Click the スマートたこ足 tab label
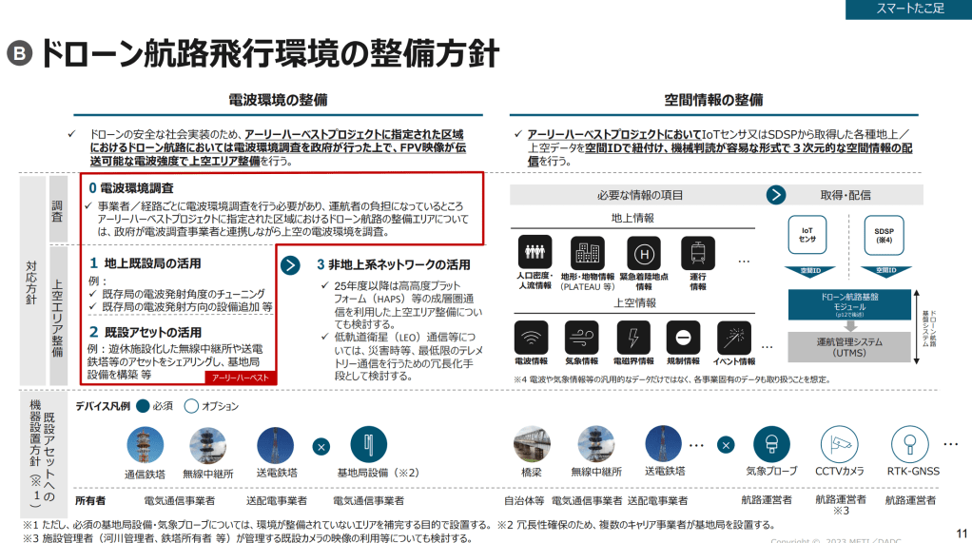 (908, 10)
